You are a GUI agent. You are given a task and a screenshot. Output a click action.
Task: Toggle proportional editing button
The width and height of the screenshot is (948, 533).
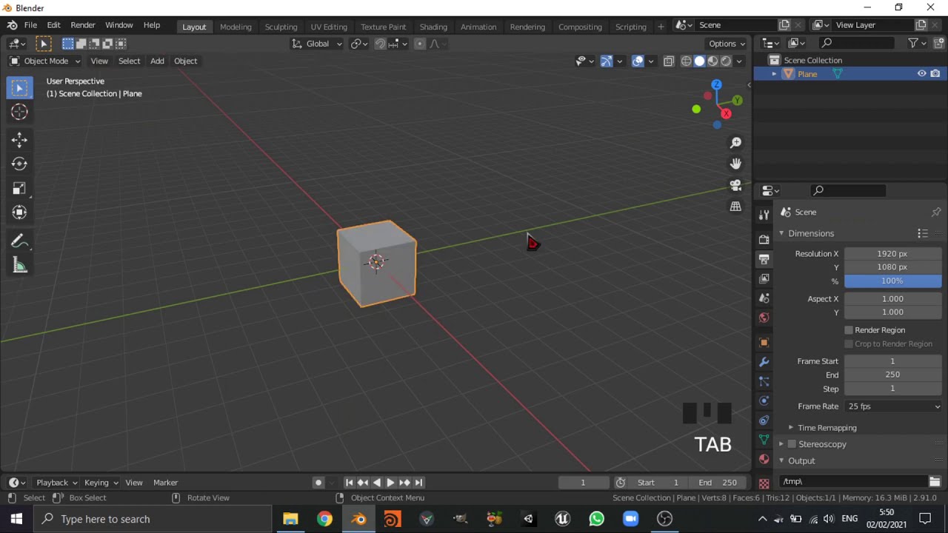(419, 44)
